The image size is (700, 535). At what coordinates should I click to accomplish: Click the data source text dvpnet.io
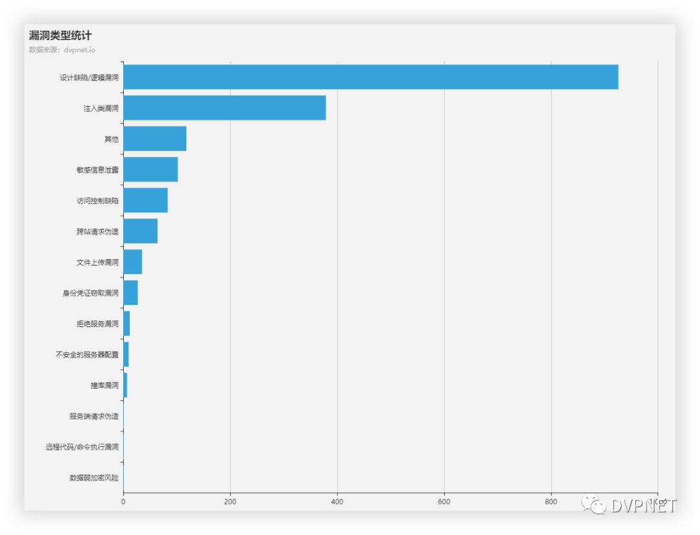point(80,50)
